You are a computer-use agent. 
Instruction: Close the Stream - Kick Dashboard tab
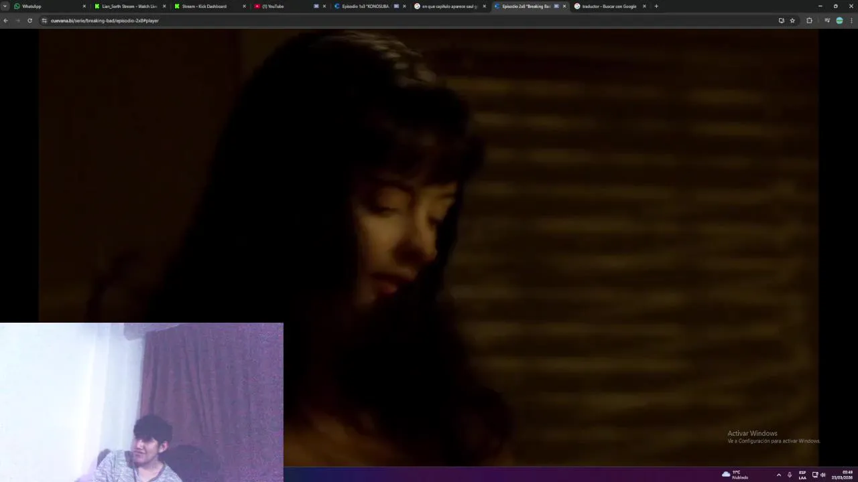244,6
